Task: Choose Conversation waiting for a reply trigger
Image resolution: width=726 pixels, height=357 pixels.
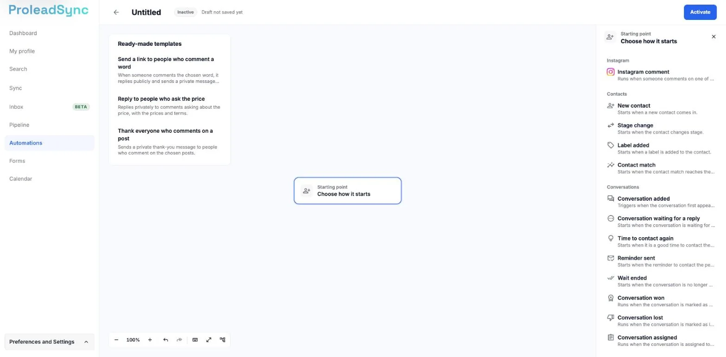Action: click(661, 222)
